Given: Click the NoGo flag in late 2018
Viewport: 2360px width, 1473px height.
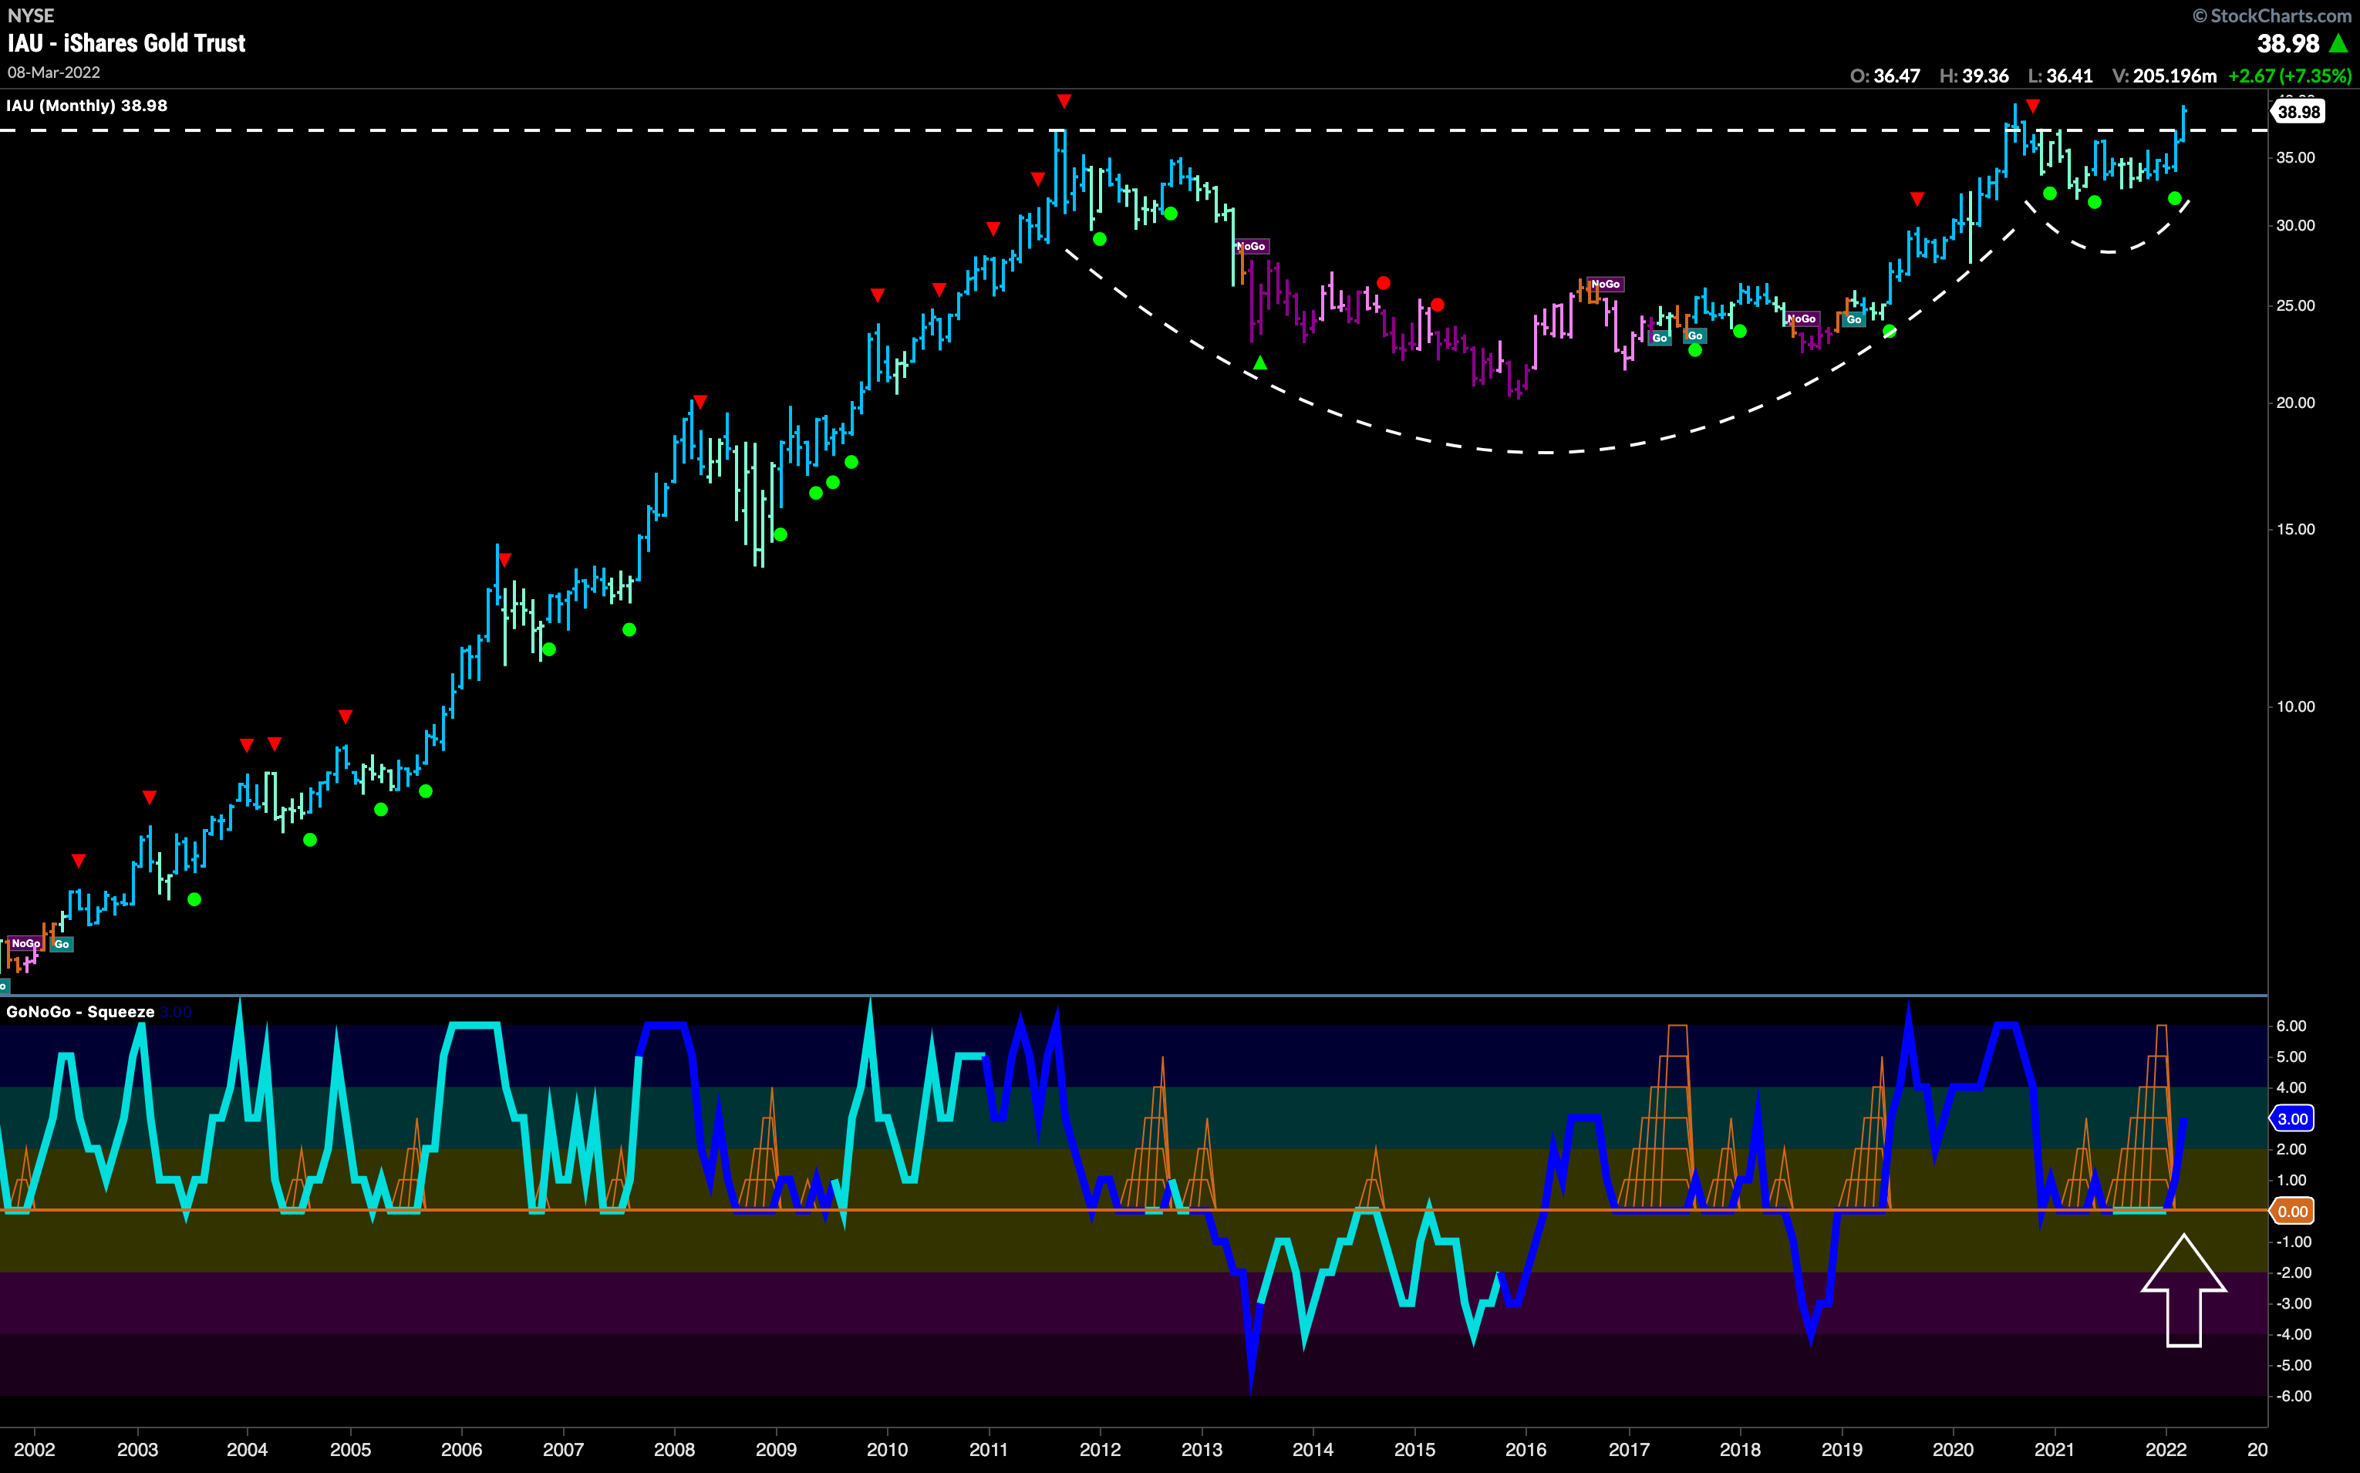Looking at the screenshot, I should [1802, 319].
